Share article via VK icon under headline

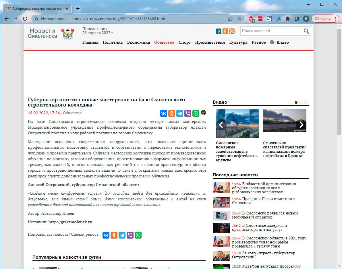(164, 113)
